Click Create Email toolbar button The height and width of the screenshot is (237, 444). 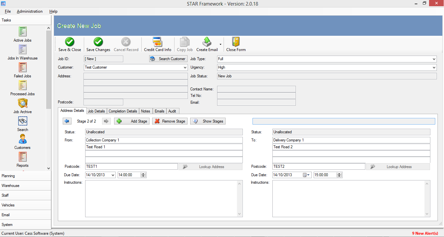click(207, 45)
